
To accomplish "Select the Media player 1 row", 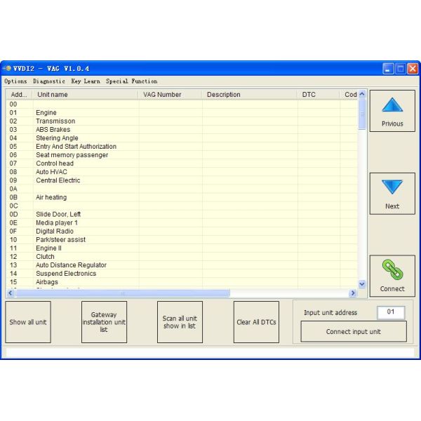I will pyautogui.click(x=182, y=222).
